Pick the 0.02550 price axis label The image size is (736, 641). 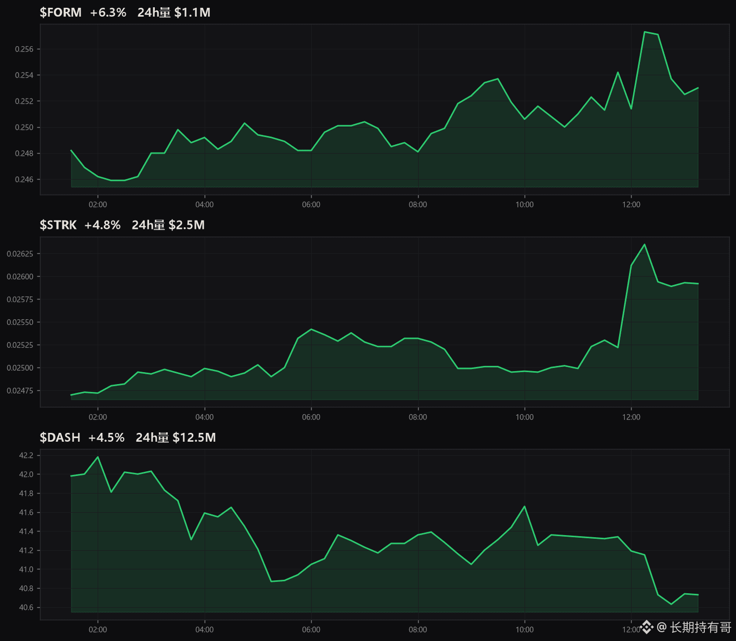20,322
